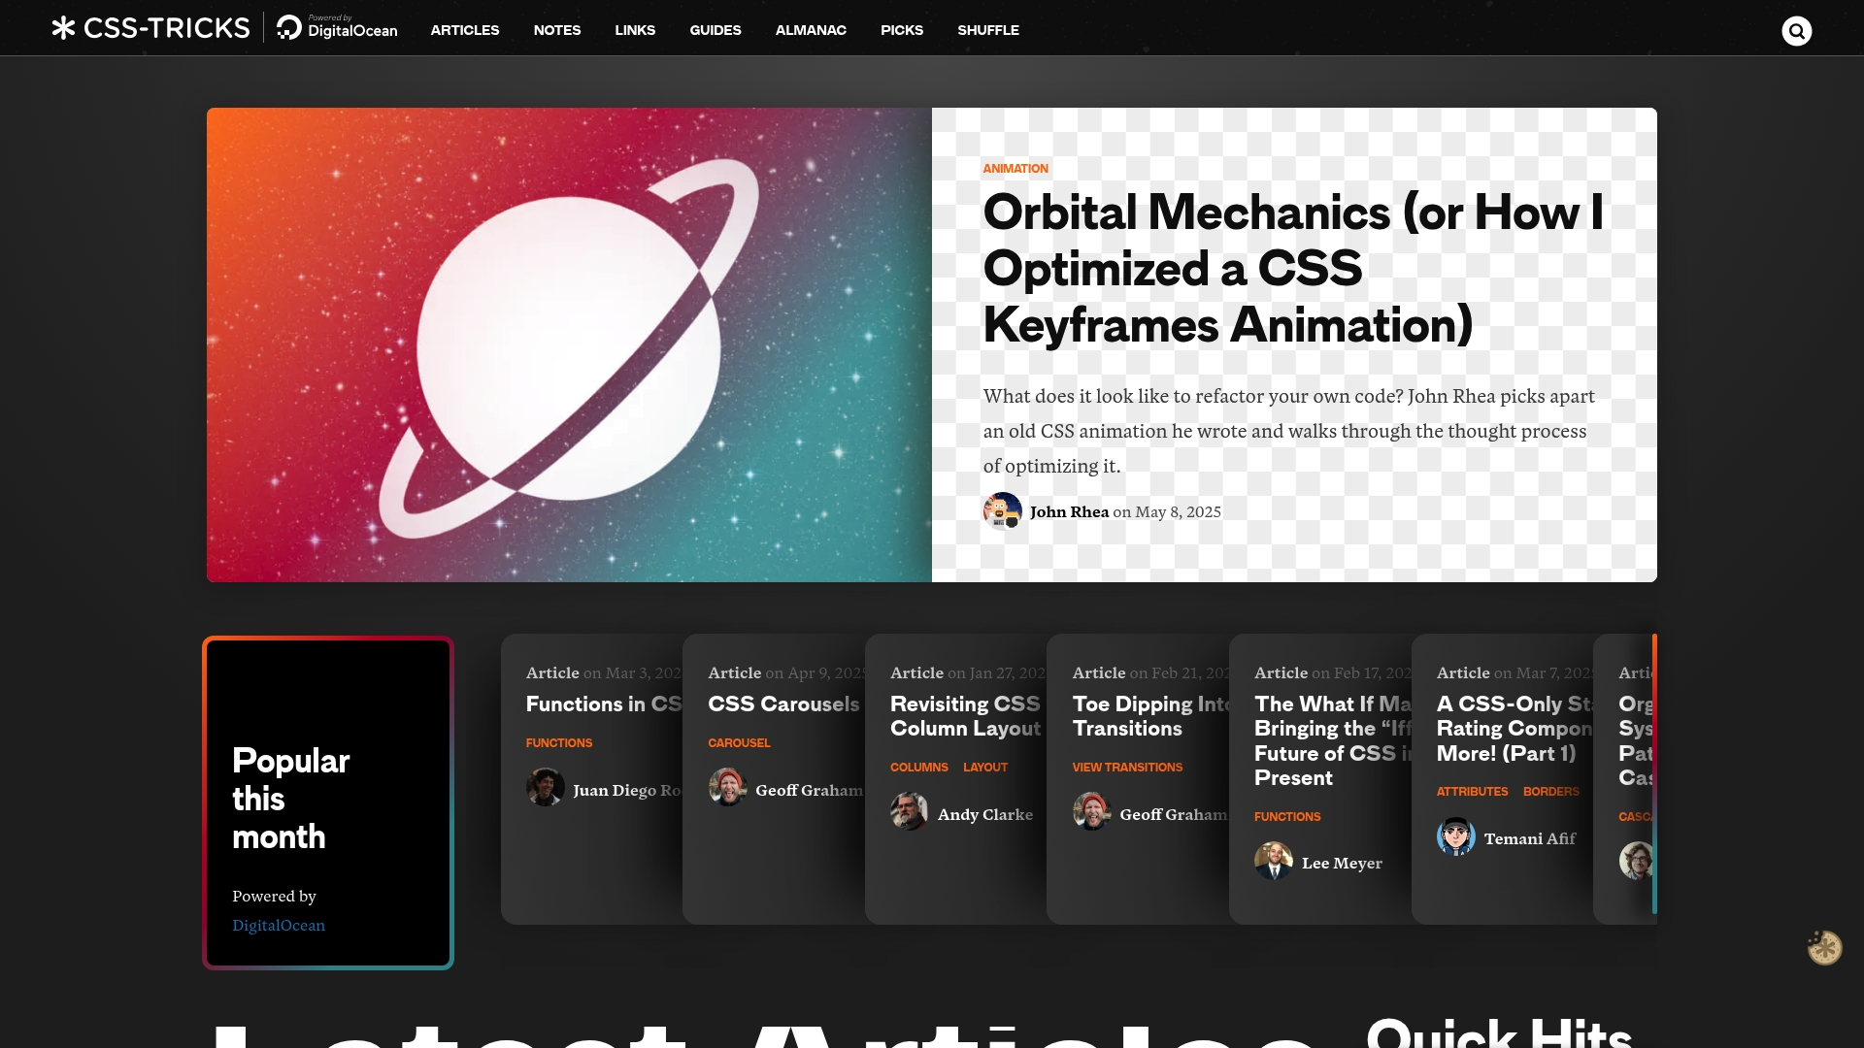1864x1048 pixels.
Task: Open Toe Dipping Into Transitions article
Action: coord(1151,716)
